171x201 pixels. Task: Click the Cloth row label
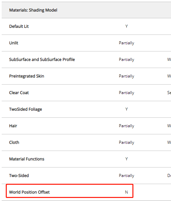pyautogui.click(x=14, y=142)
